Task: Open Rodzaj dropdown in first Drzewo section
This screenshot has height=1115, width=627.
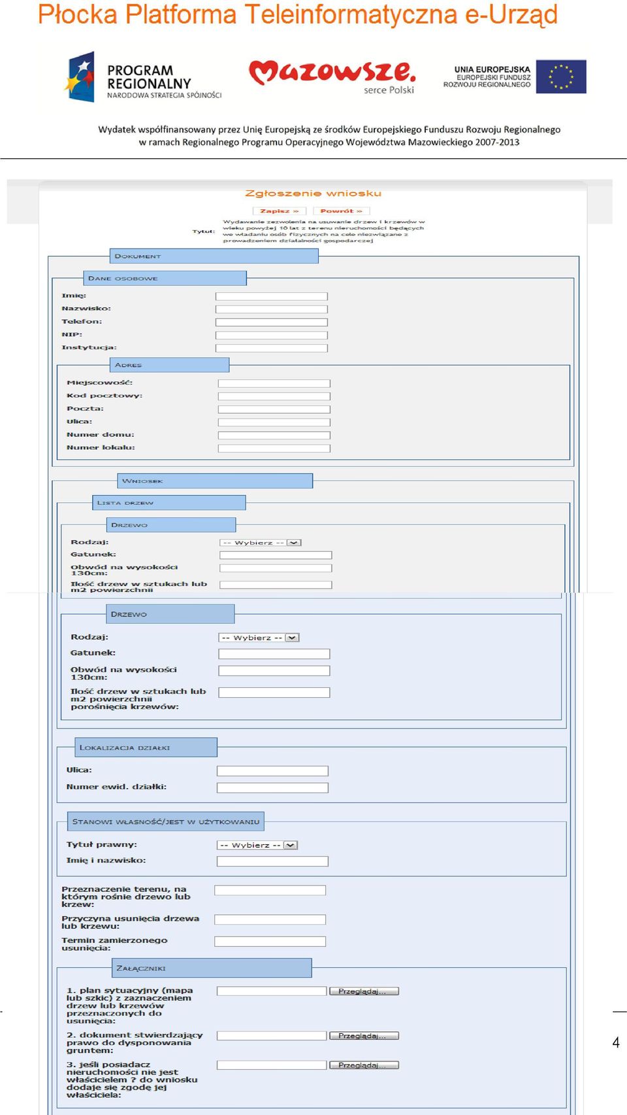Action: 261,543
